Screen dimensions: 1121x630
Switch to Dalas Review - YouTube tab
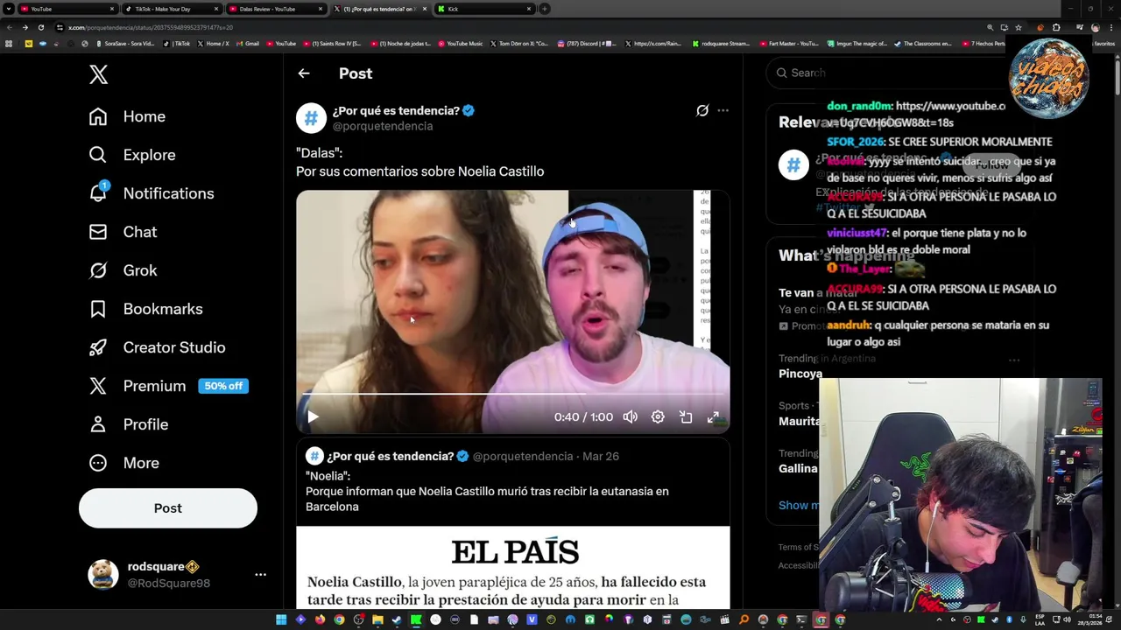click(x=276, y=9)
